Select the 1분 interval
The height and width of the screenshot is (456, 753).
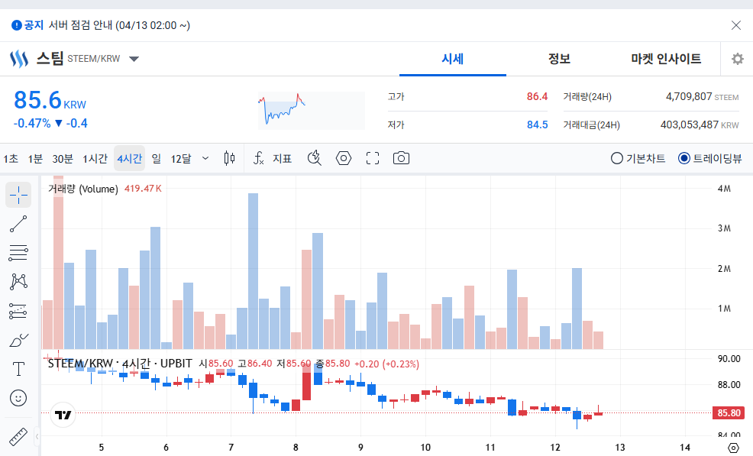coord(35,158)
